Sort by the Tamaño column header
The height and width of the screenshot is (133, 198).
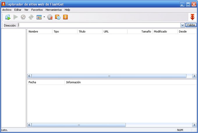point(140,31)
